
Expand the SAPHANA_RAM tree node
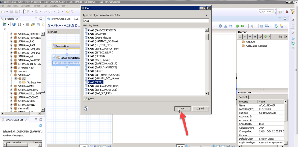point(12,45)
